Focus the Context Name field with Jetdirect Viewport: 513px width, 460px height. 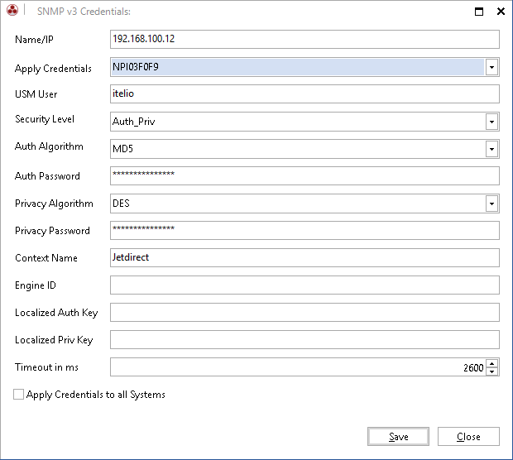pos(304,257)
